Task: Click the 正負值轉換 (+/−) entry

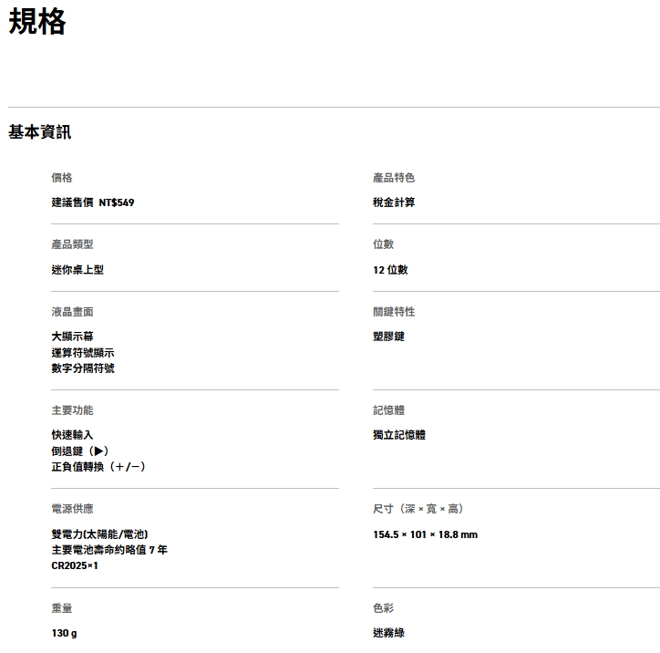Action: [x=98, y=467]
